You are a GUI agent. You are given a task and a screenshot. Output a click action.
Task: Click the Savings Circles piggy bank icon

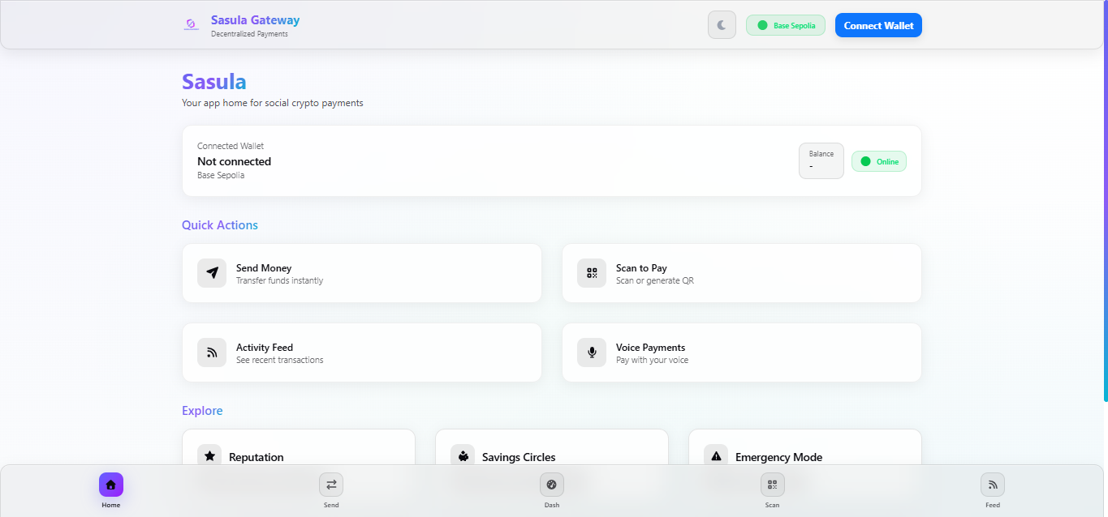click(x=463, y=456)
